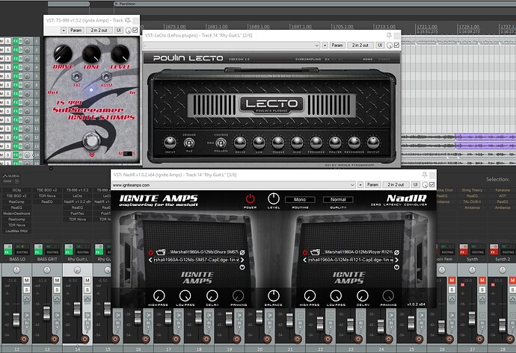Open the NadIR Mono routing selector

pos(300,199)
